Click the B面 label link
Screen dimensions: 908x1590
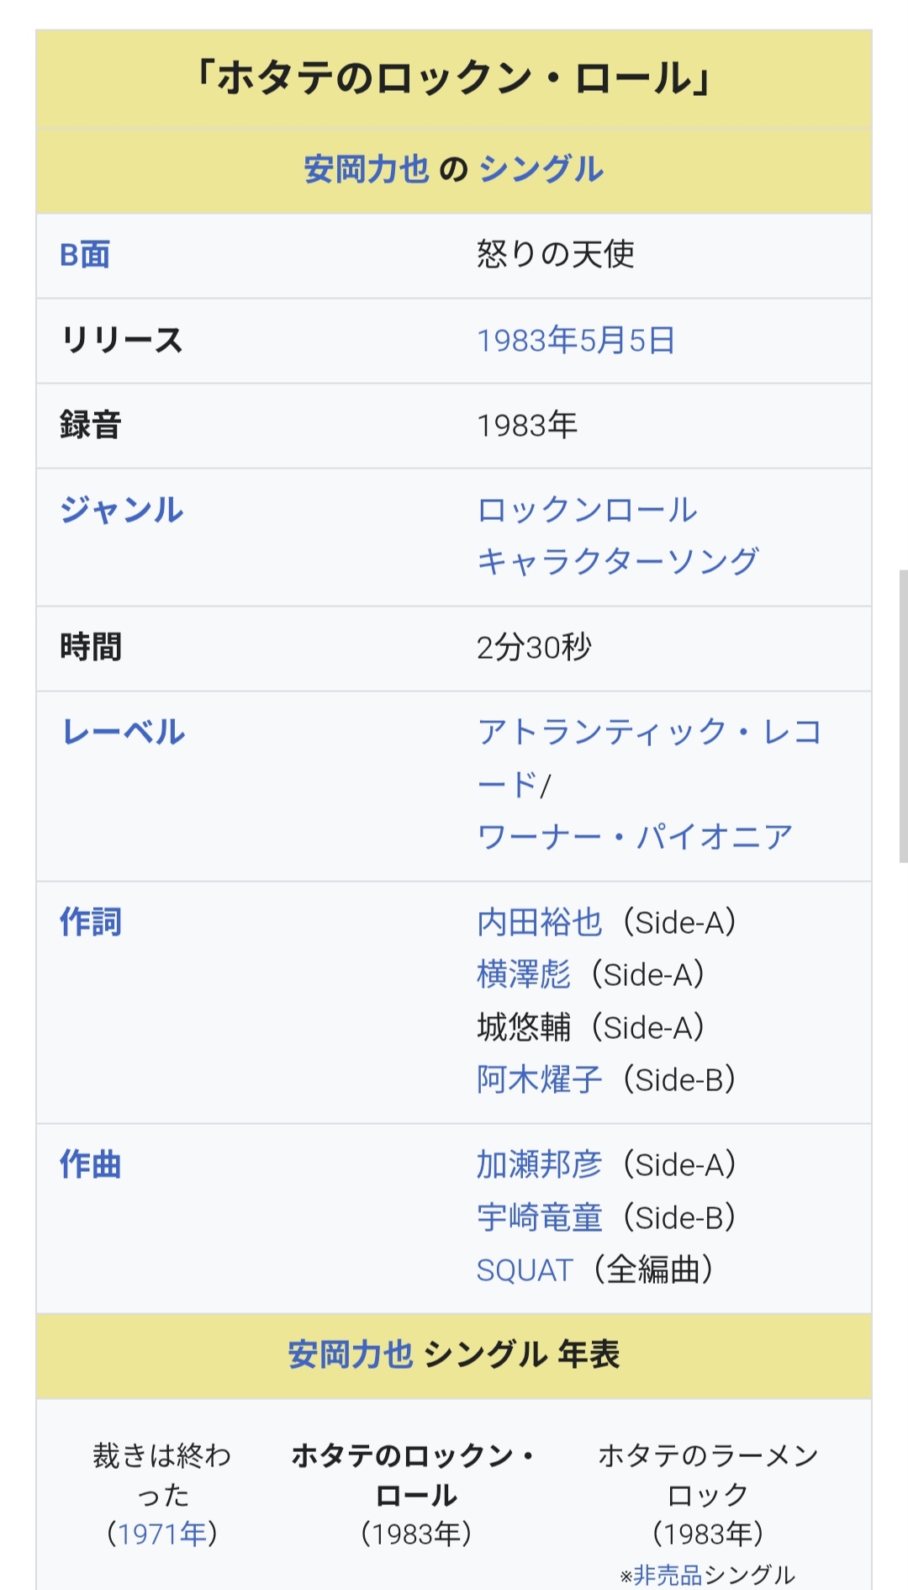coord(85,255)
